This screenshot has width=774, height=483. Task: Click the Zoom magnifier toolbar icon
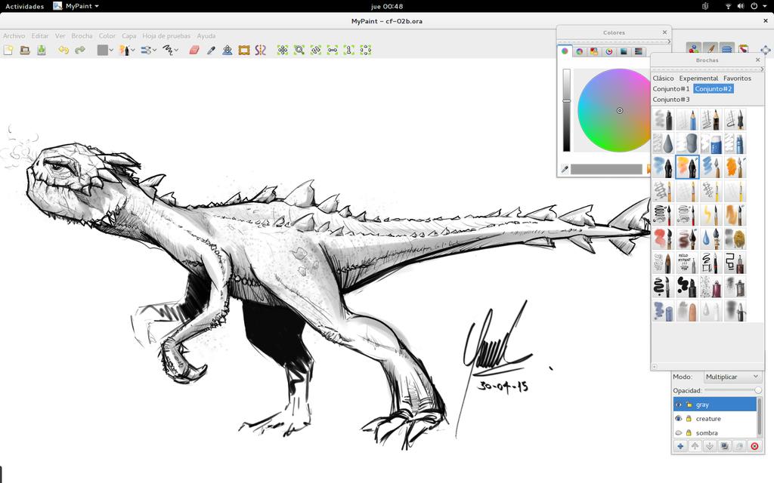pyautogui.click(x=299, y=50)
